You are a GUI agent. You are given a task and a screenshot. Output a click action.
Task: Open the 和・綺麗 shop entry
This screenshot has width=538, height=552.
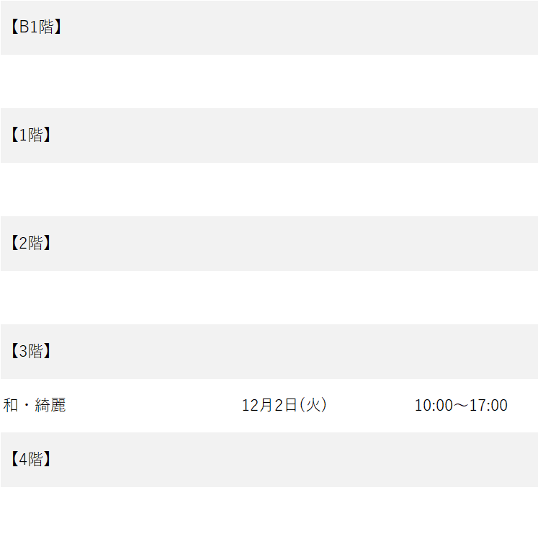click(x=35, y=406)
